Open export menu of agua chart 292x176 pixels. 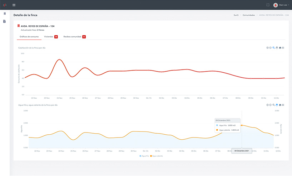pyautogui.click(x=283, y=105)
